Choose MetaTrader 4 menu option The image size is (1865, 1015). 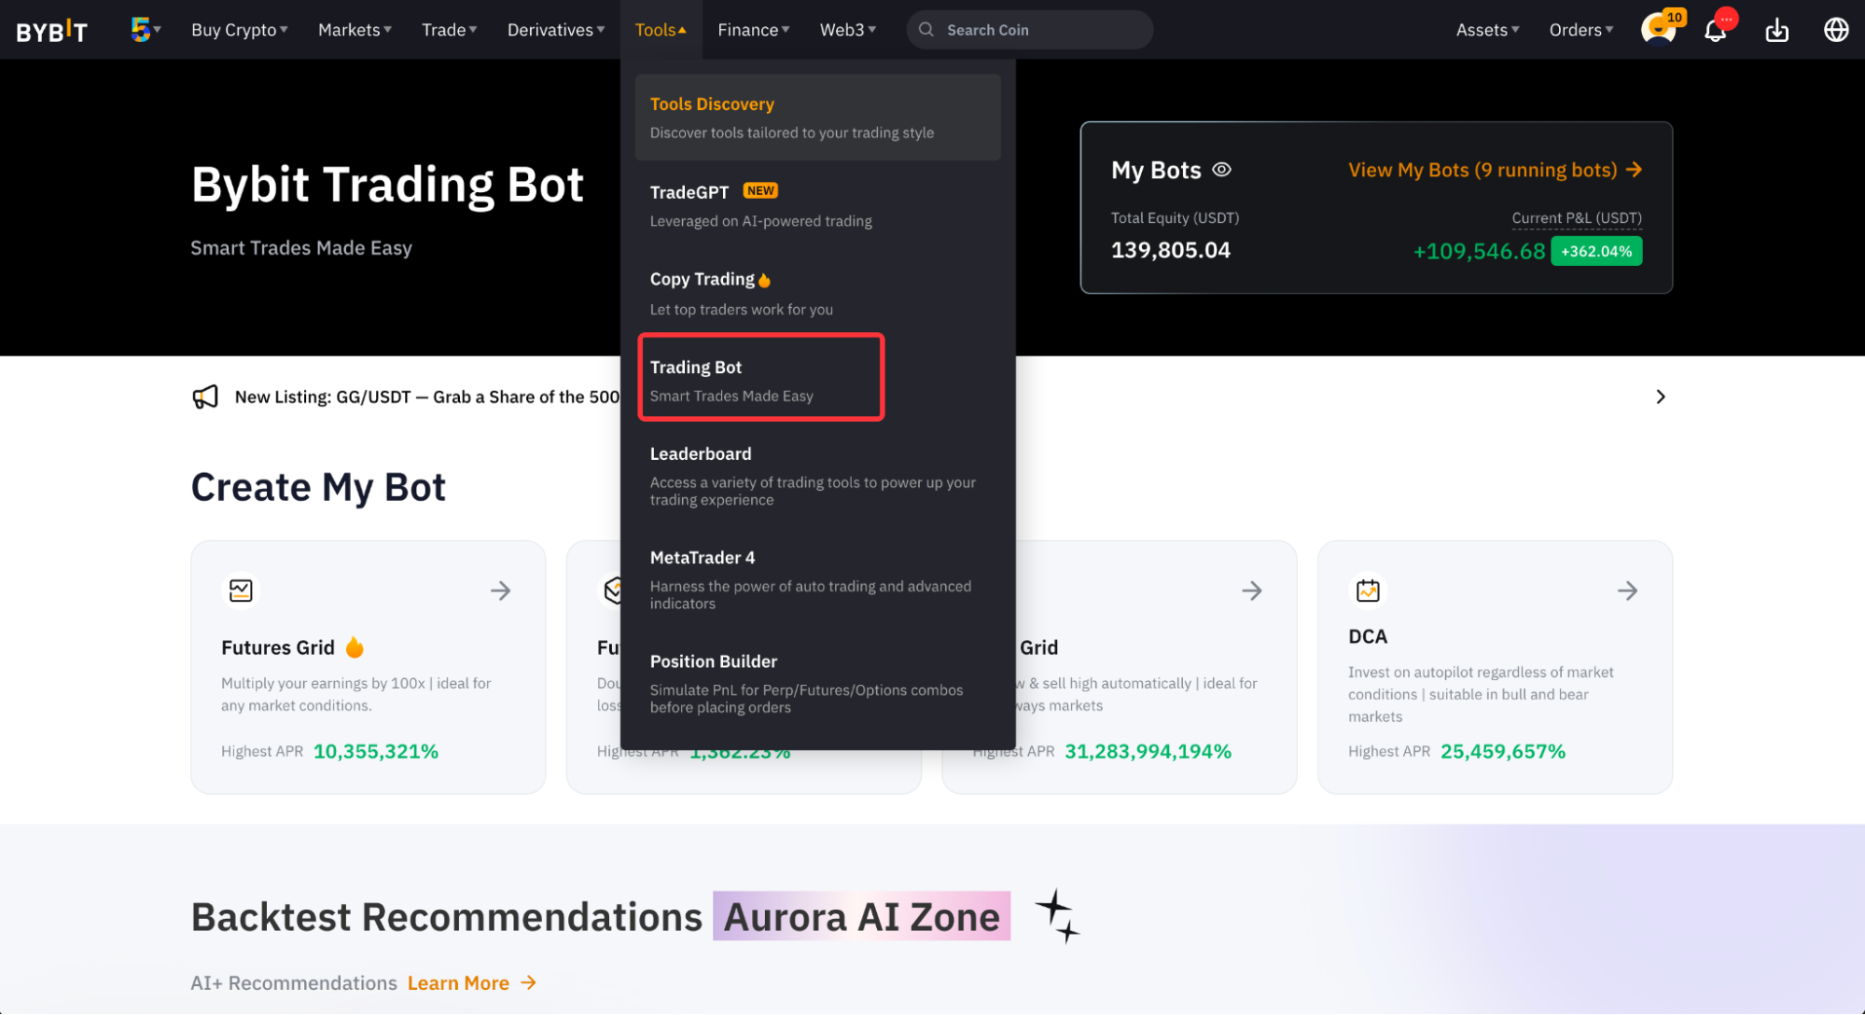(x=702, y=558)
